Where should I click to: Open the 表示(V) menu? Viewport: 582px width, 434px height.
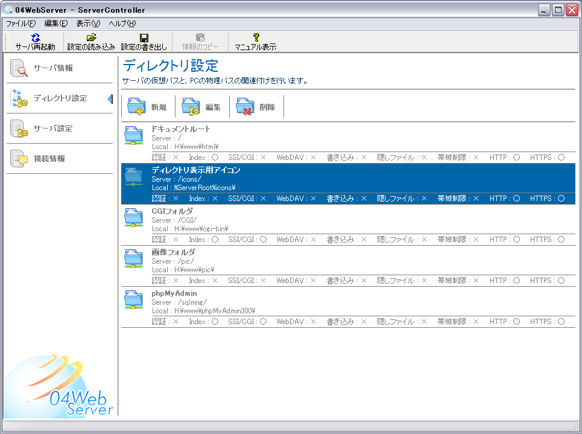(88, 24)
